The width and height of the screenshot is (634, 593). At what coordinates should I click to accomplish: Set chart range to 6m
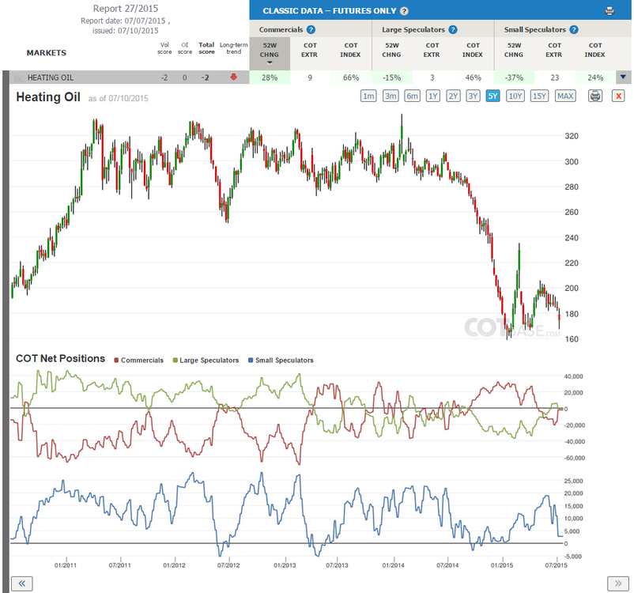click(x=412, y=96)
